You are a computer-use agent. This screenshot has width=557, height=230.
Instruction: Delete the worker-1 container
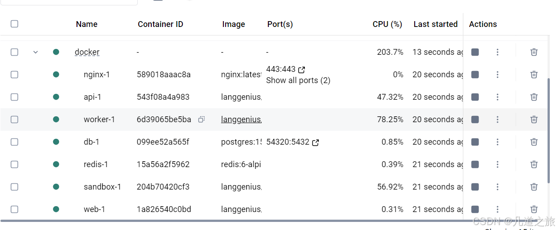pos(534,119)
